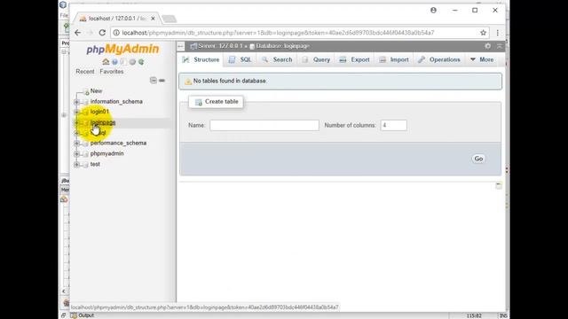Click the phpMyAdmin logo
This screenshot has width=568, height=319.
(122, 50)
